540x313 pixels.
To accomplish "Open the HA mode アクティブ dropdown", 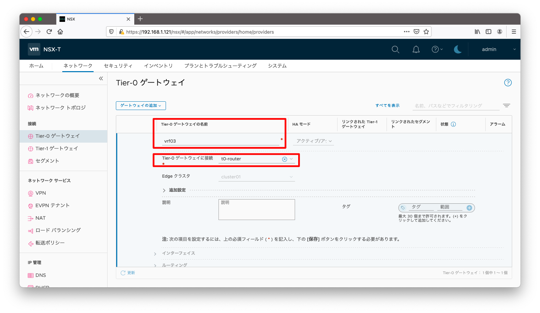I will (314, 141).
